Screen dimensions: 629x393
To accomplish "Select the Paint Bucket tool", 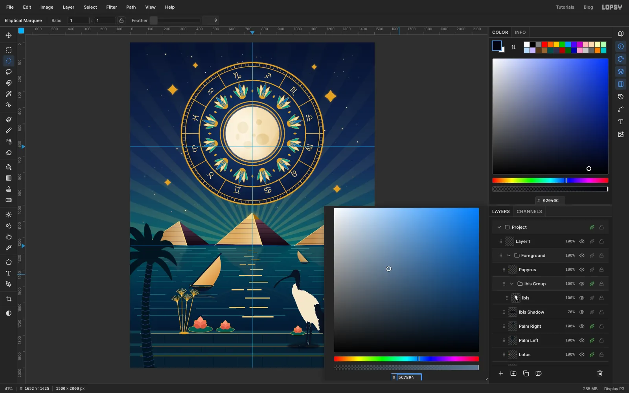I will click(9, 167).
